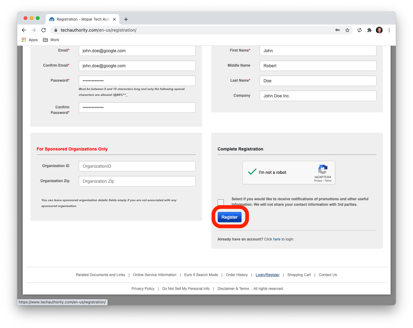Open Order History footer link
This screenshot has width=413, height=328.
point(237,275)
